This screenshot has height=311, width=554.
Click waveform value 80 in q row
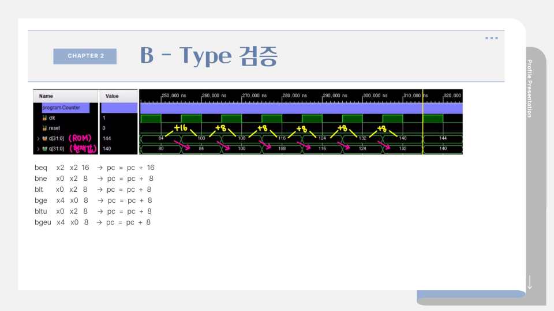click(161, 149)
